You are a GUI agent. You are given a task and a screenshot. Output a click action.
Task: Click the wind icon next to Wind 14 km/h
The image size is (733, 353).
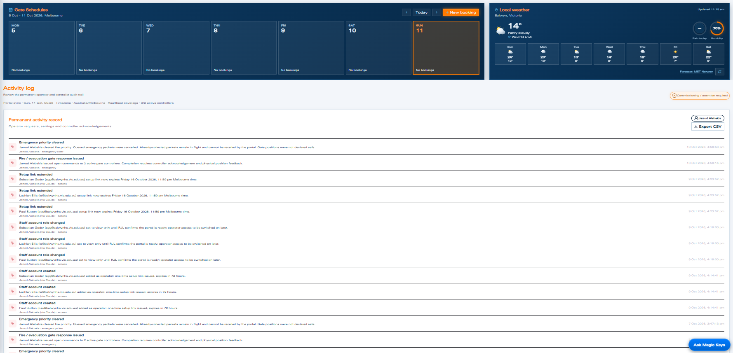pyautogui.click(x=510, y=37)
